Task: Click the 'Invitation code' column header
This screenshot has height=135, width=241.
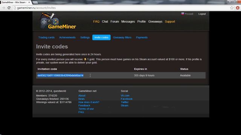Action: pyautogui.click(x=47, y=69)
